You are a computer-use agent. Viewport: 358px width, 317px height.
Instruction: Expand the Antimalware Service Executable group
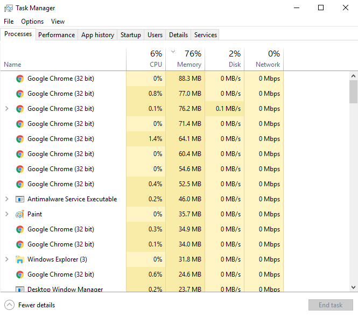click(x=7, y=199)
